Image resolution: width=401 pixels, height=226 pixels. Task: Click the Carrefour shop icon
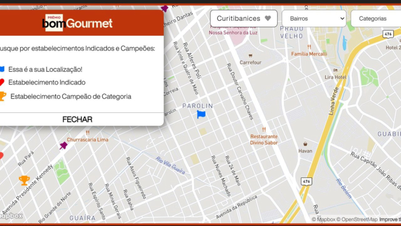(x=251, y=56)
